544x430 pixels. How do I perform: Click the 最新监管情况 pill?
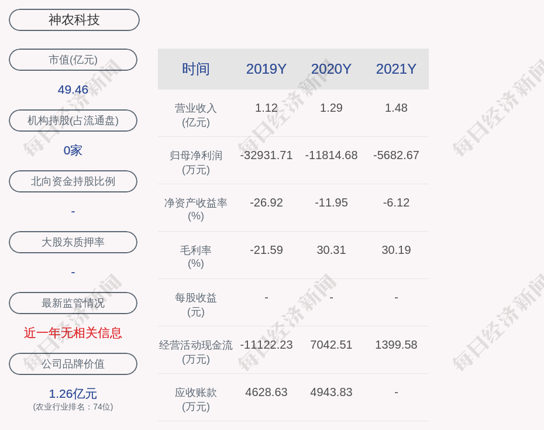(x=73, y=303)
